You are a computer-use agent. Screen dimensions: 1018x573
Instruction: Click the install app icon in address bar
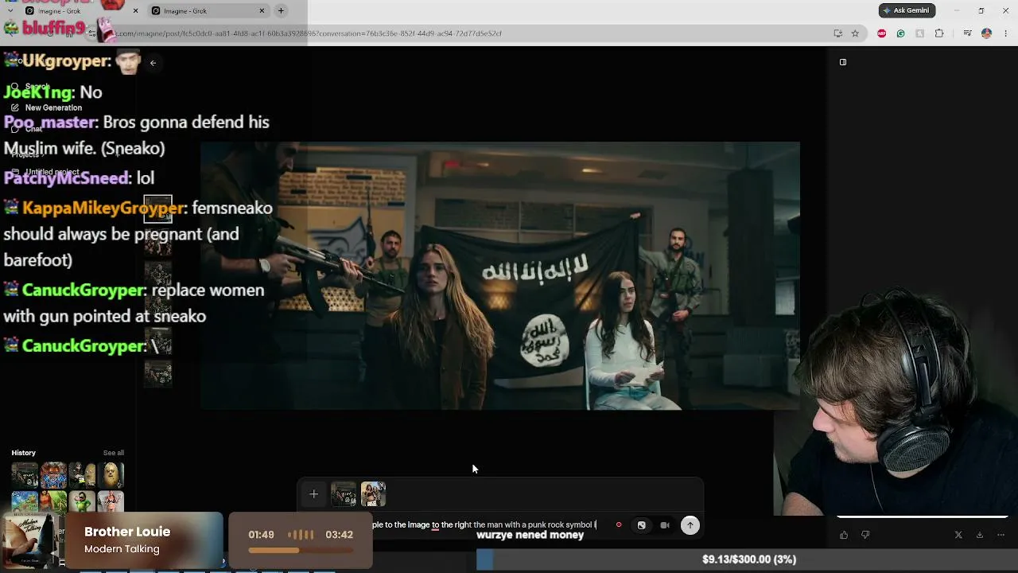(838, 33)
